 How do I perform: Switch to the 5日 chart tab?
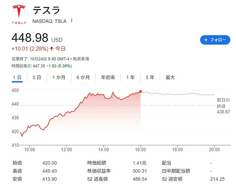tap(37, 77)
